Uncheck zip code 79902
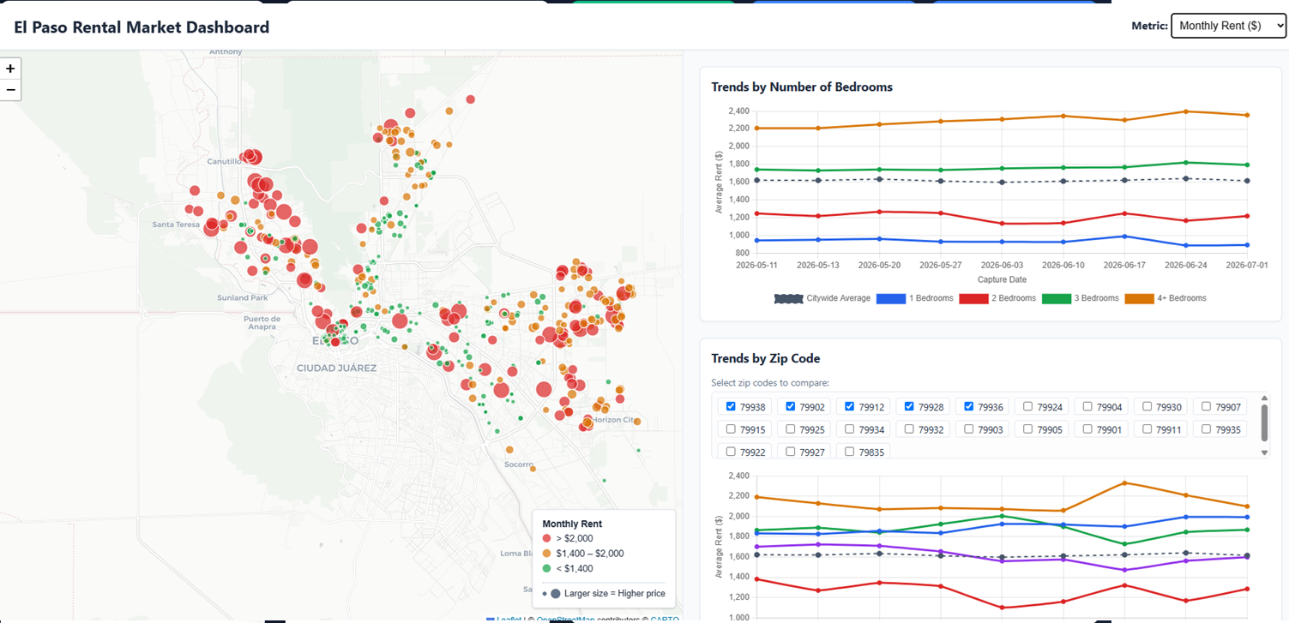1289x623 pixels. [x=791, y=407]
